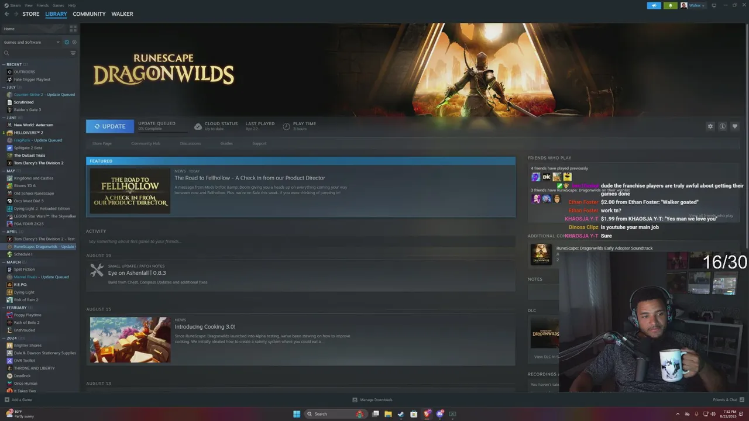The height and width of the screenshot is (421, 749).
Task: Show game info icon
Action: point(723,126)
